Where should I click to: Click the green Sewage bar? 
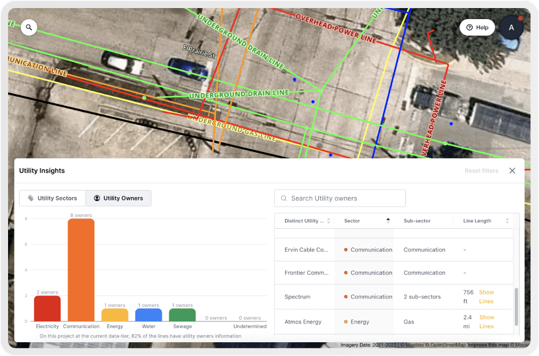pyautogui.click(x=183, y=315)
